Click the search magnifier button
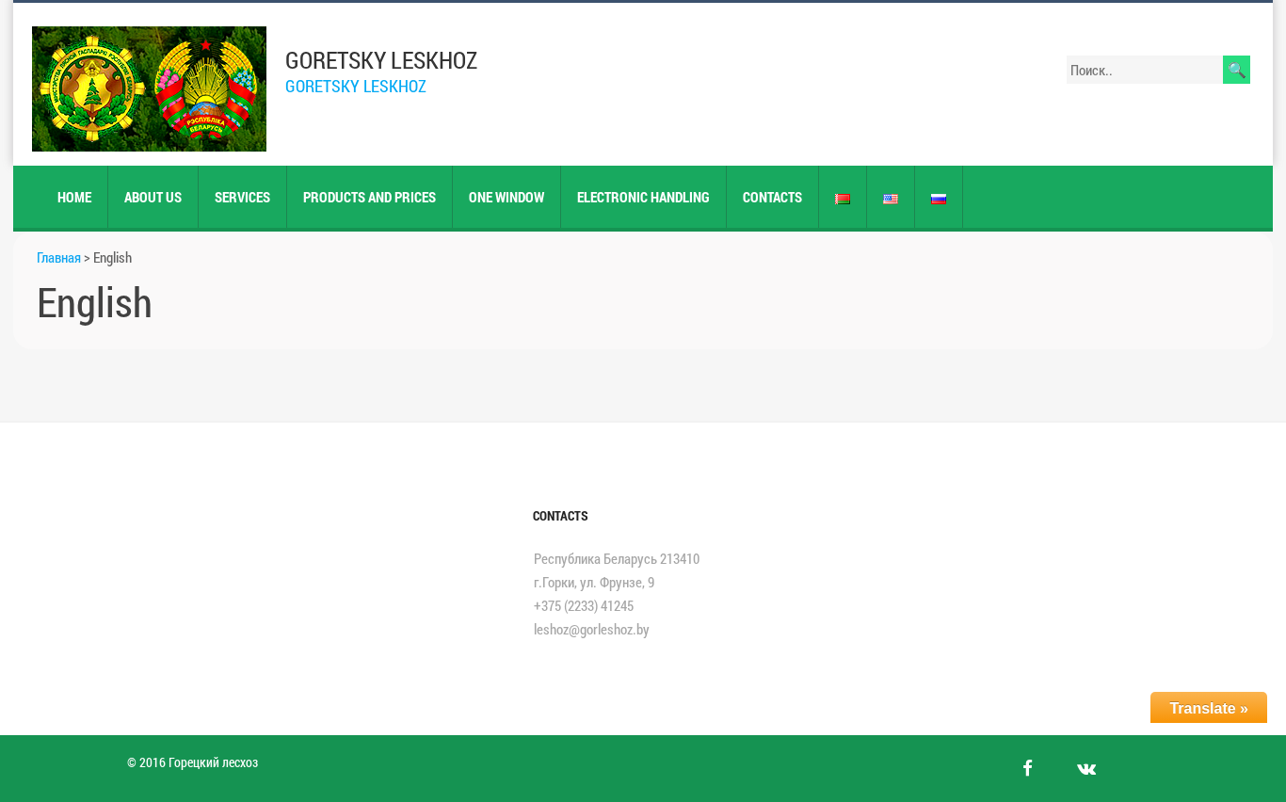 (1236, 70)
